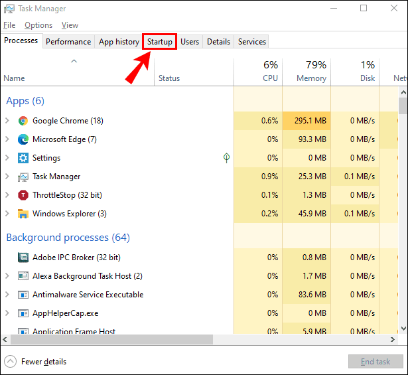The width and height of the screenshot is (408, 375).
Task: Click the Task Manager process row icon
Action: (23, 177)
